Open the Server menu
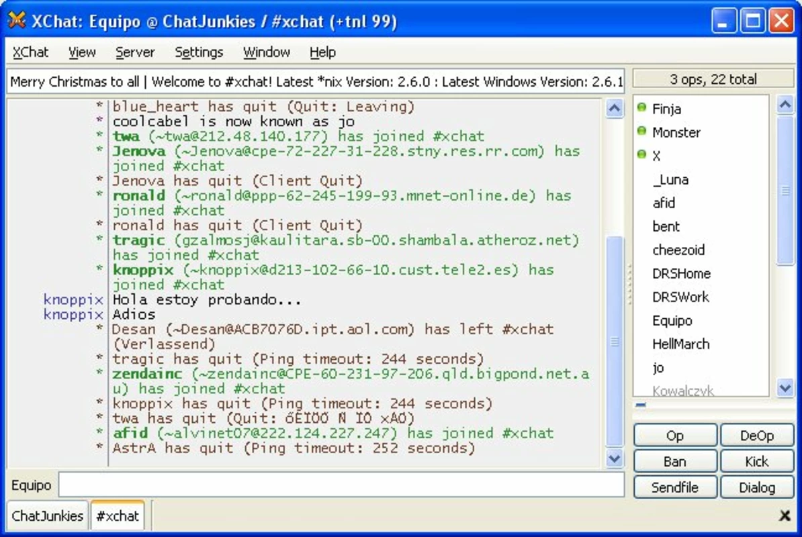Image resolution: width=802 pixels, height=537 pixels. pyautogui.click(x=135, y=52)
